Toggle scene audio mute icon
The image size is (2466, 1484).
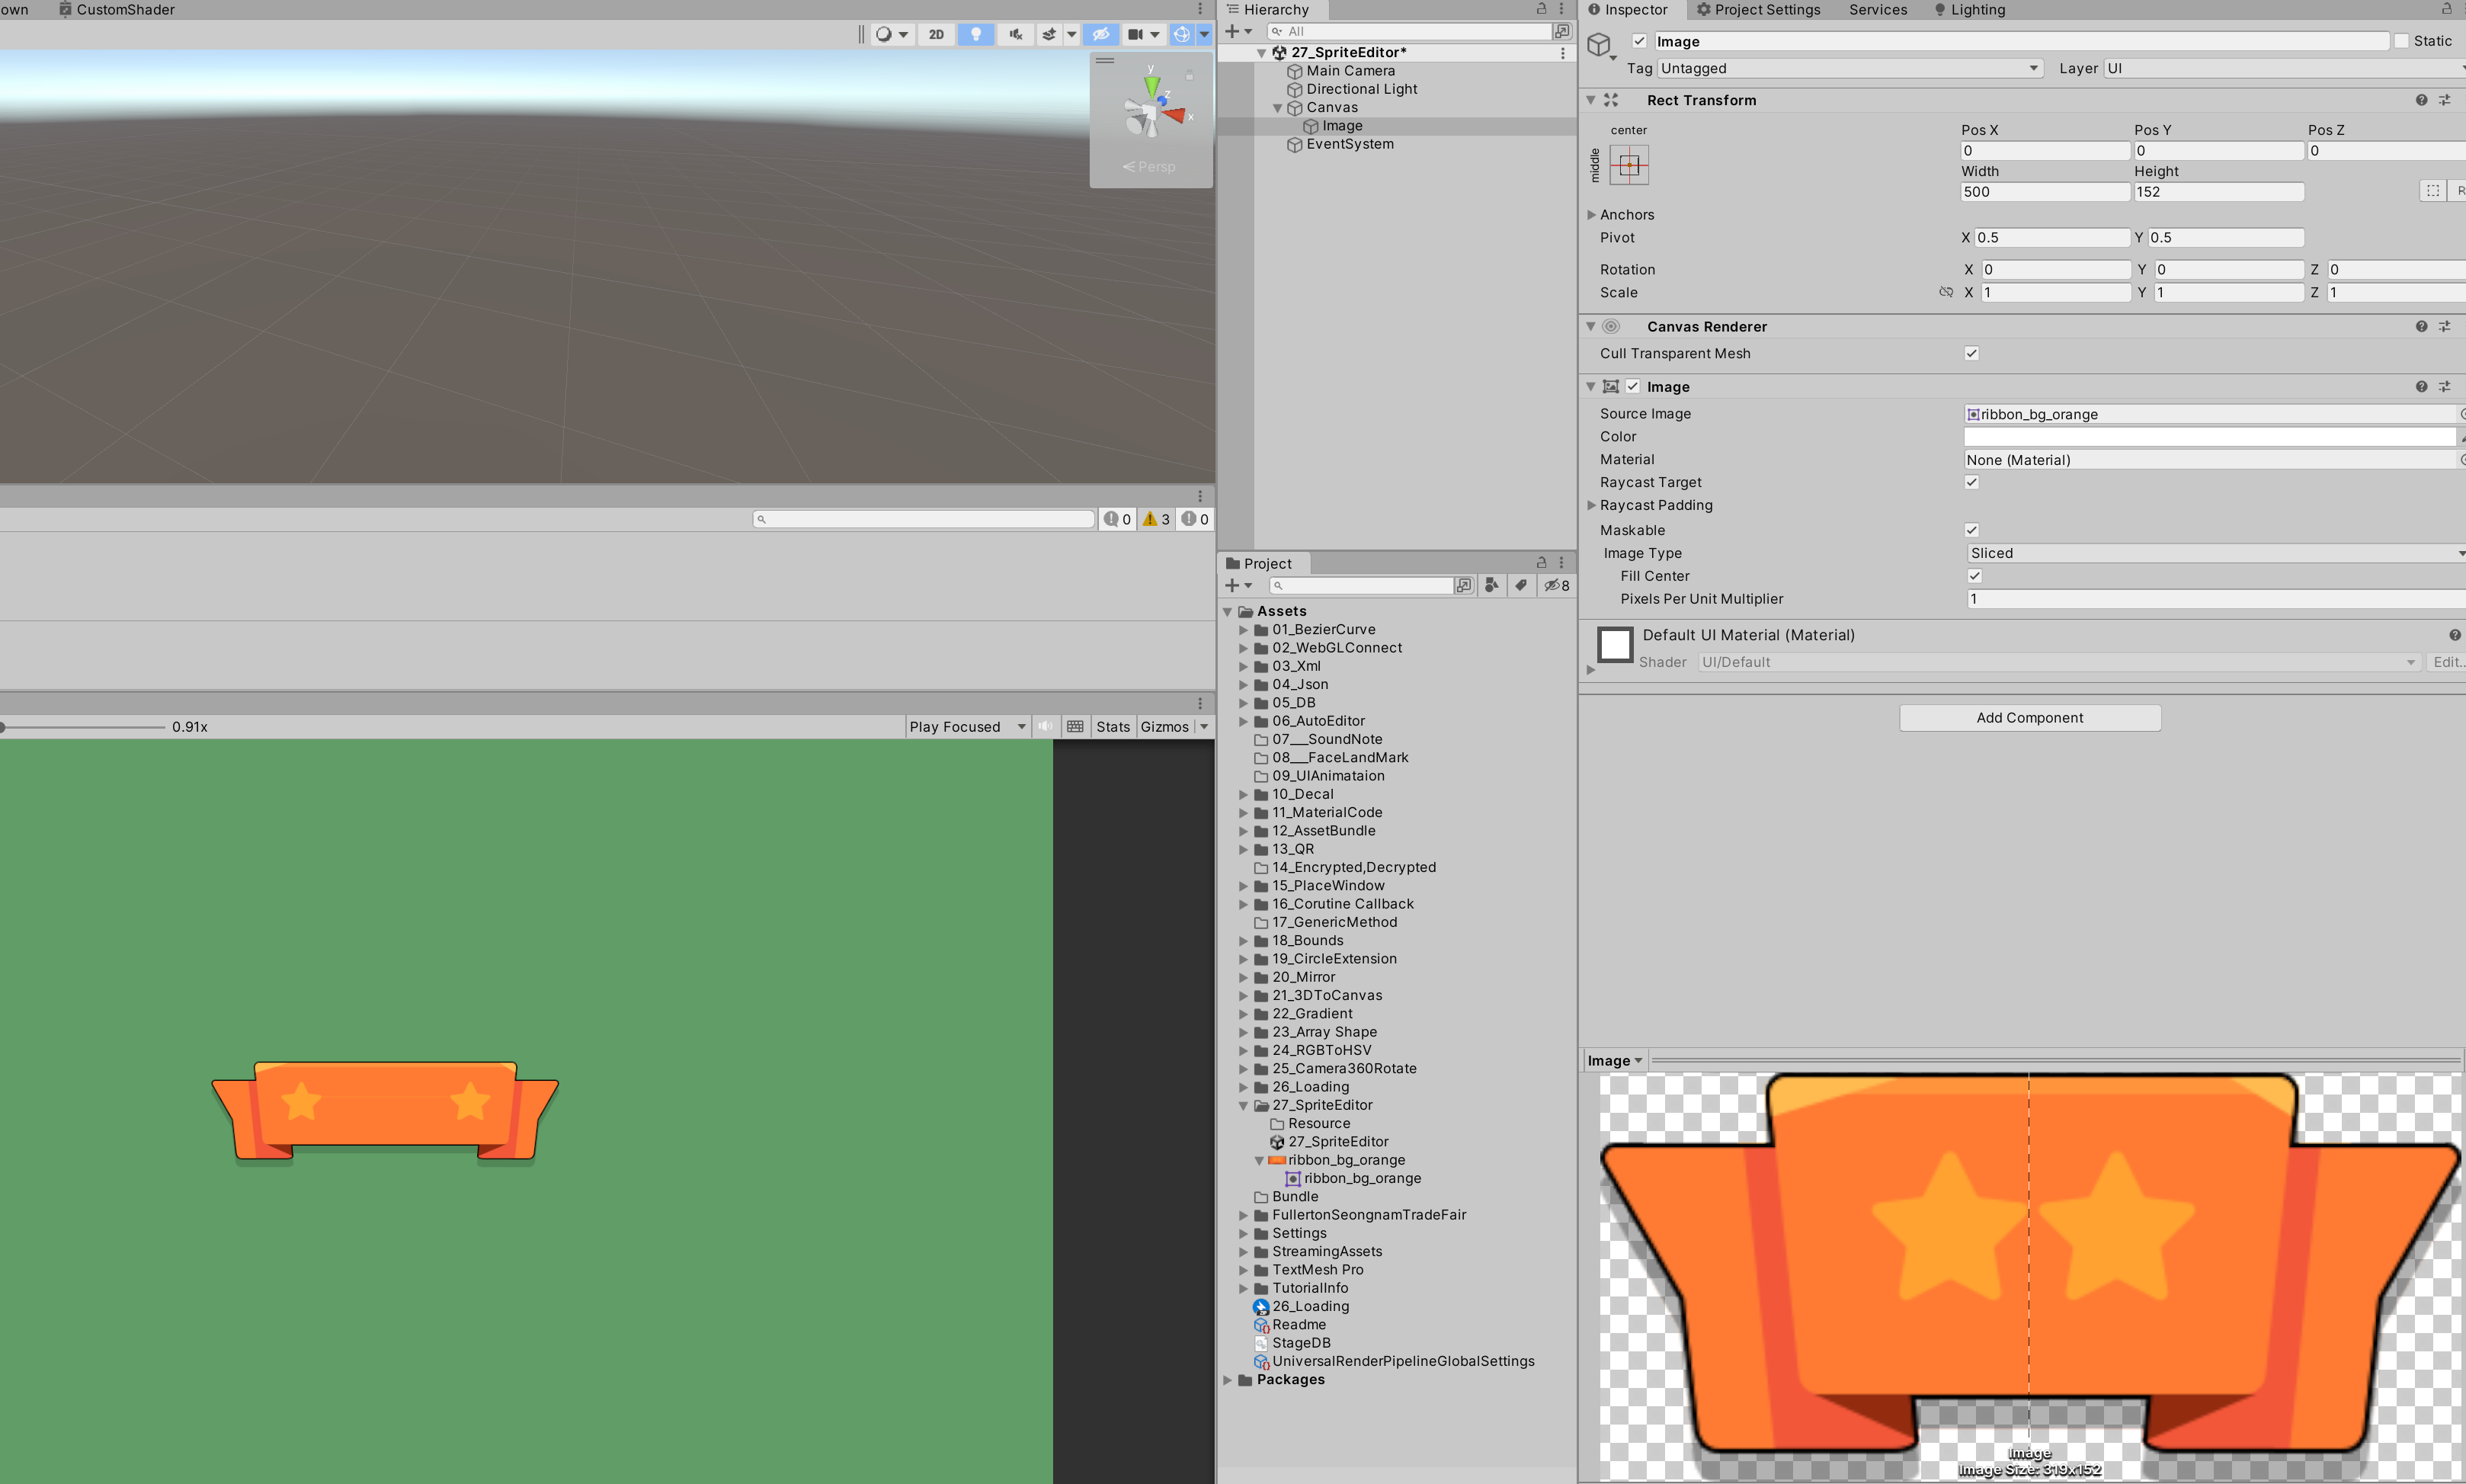click(x=1014, y=34)
